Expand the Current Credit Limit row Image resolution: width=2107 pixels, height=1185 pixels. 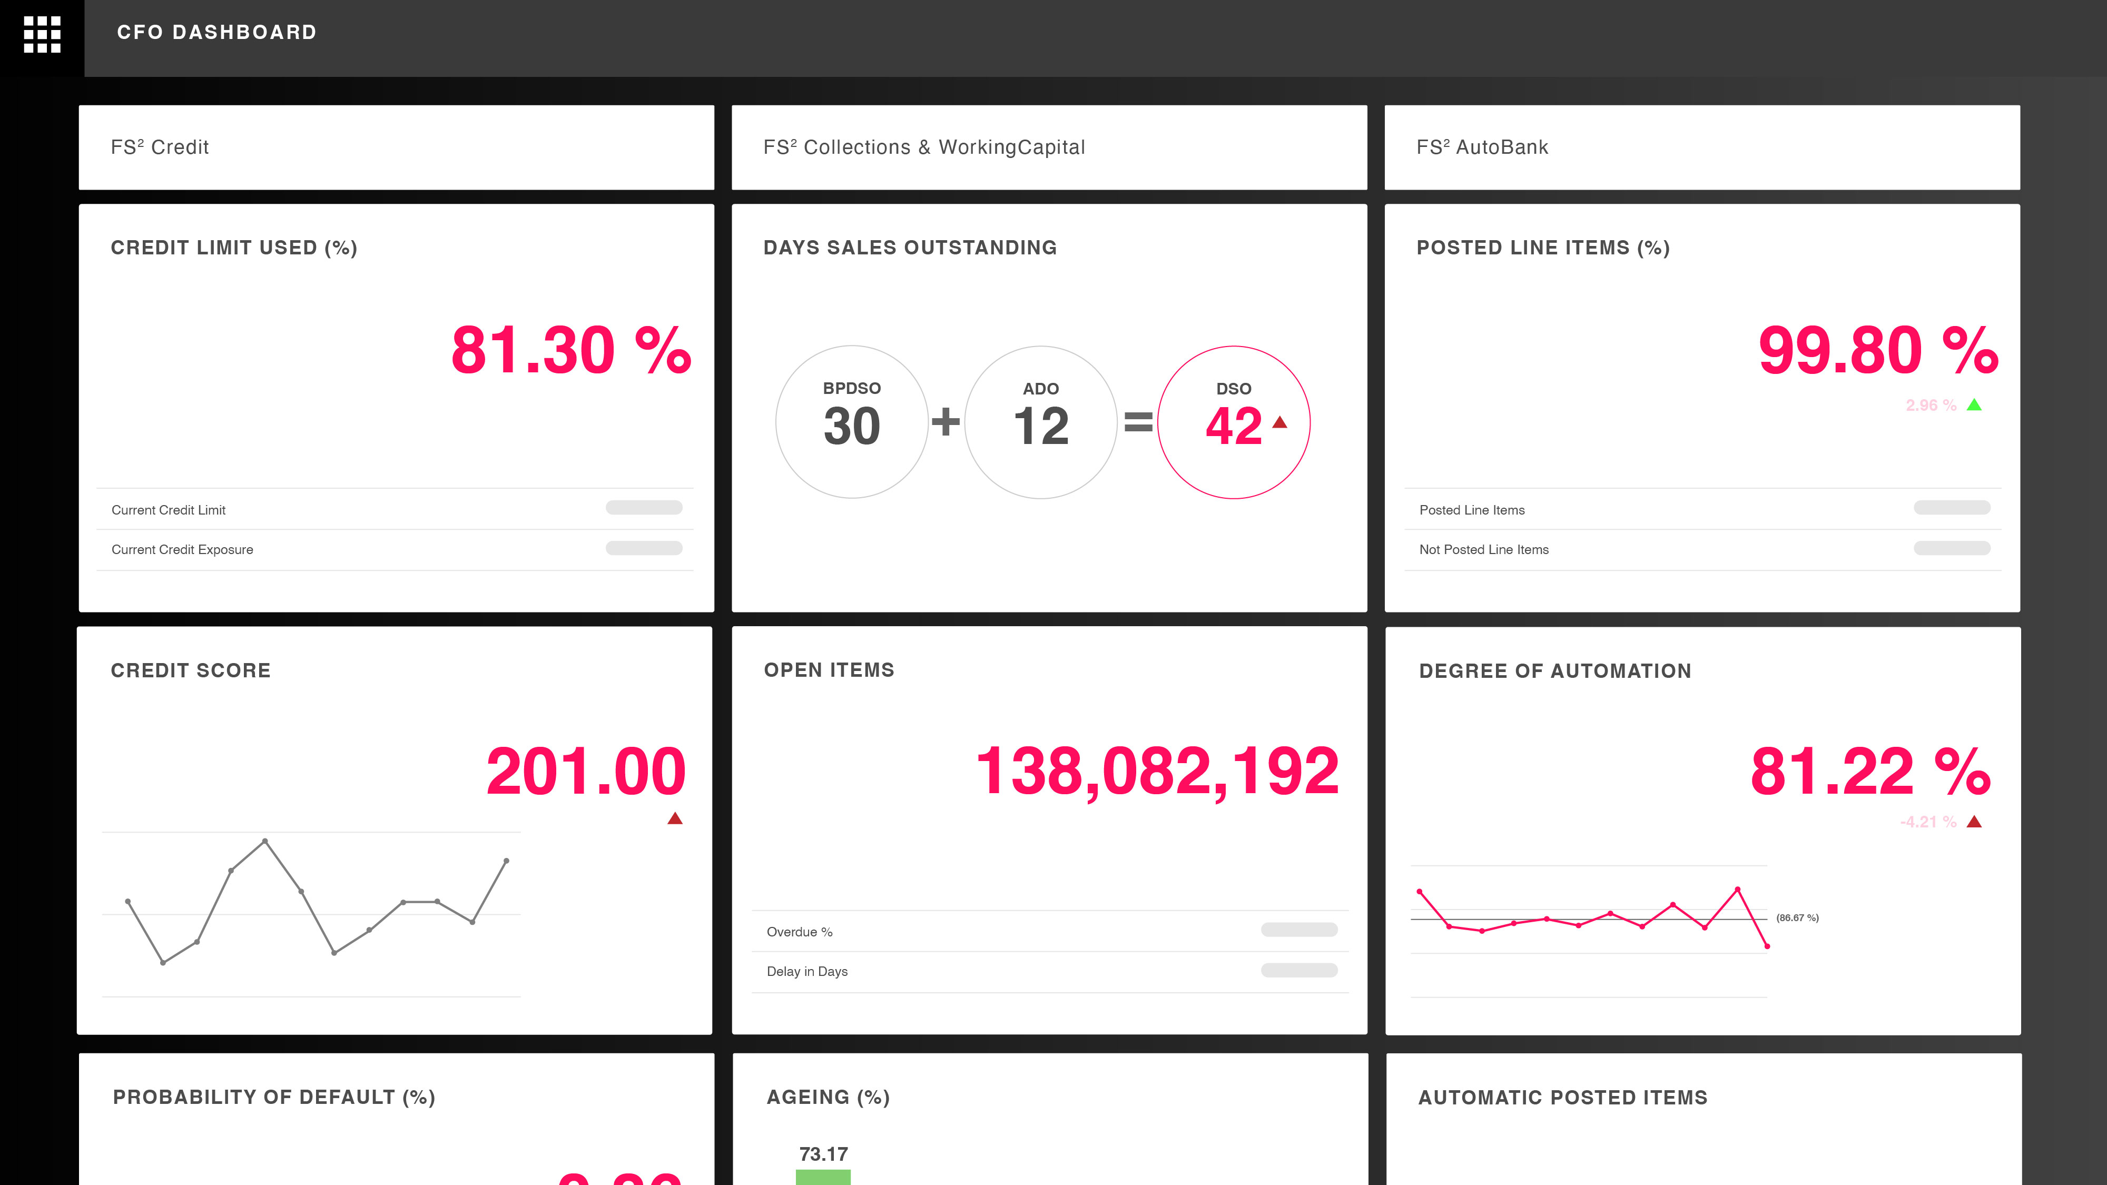pyautogui.click(x=645, y=508)
